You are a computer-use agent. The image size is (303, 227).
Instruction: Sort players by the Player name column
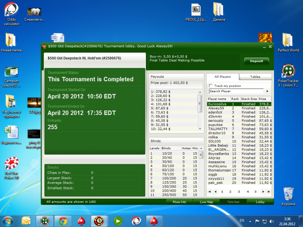(219, 99)
